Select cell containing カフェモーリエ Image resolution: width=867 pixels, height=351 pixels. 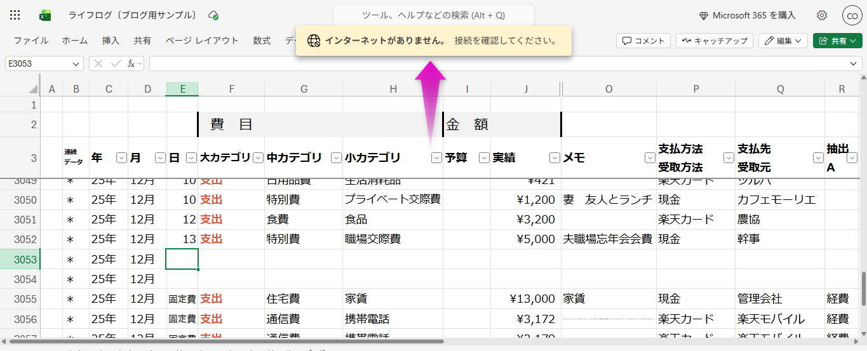tap(779, 200)
